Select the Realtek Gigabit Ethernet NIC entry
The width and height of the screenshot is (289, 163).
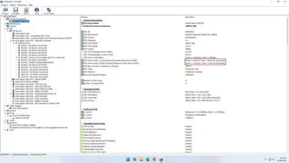40,128
